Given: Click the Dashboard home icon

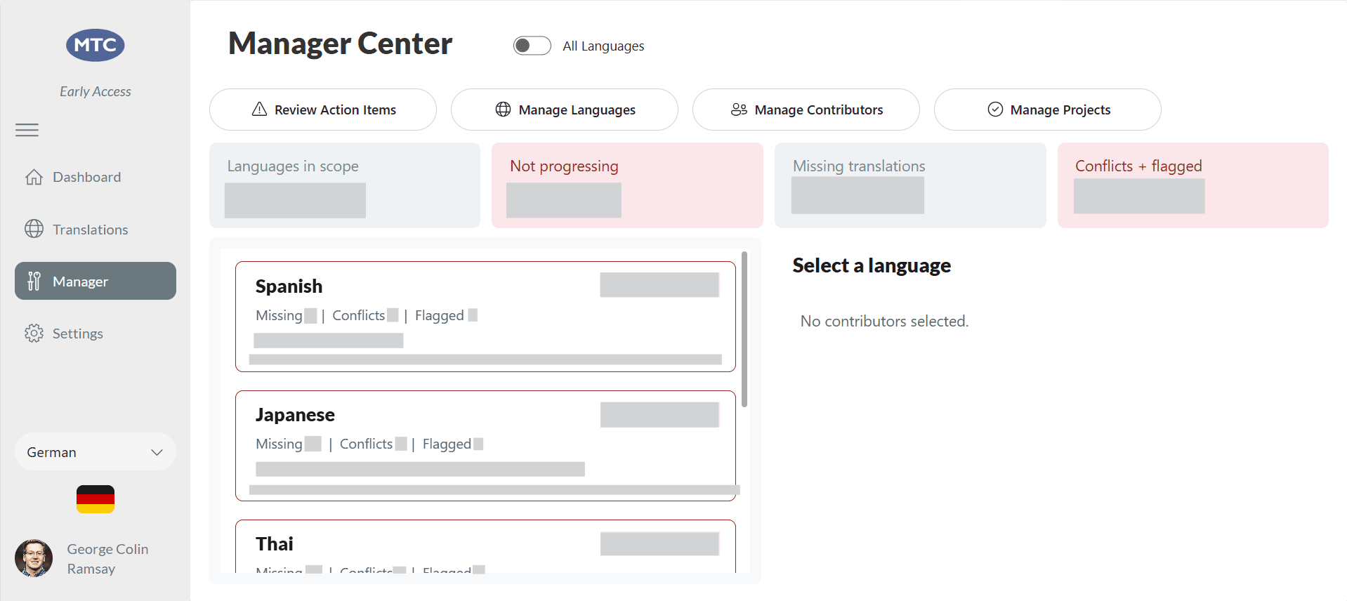Looking at the screenshot, I should [34, 177].
